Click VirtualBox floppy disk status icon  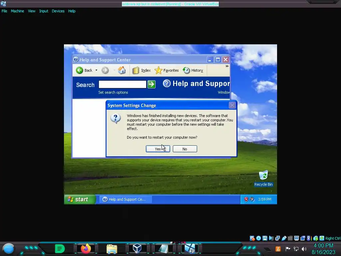pos(265,238)
